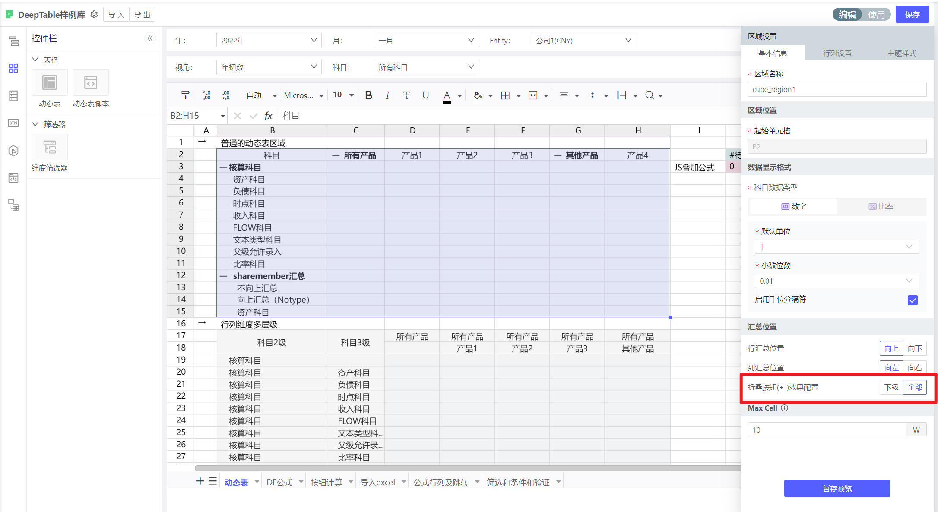Image resolution: width=938 pixels, height=512 pixels.
Task: Click the decrease decimal places icon
Action: pyautogui.click(x=207, y=95)
